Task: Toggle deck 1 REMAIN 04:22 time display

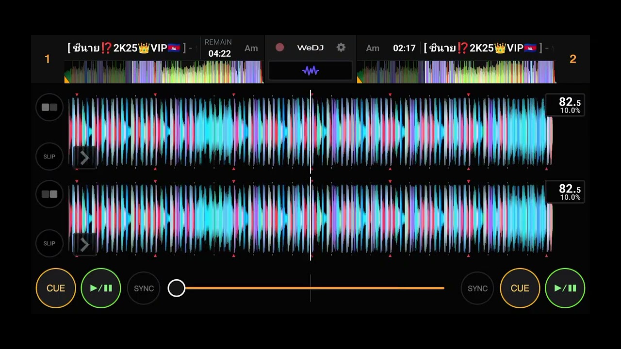Action: (x=218, y=48)
